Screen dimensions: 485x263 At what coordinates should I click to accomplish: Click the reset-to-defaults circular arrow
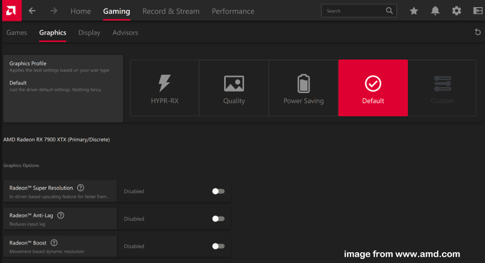coord(477,32)
